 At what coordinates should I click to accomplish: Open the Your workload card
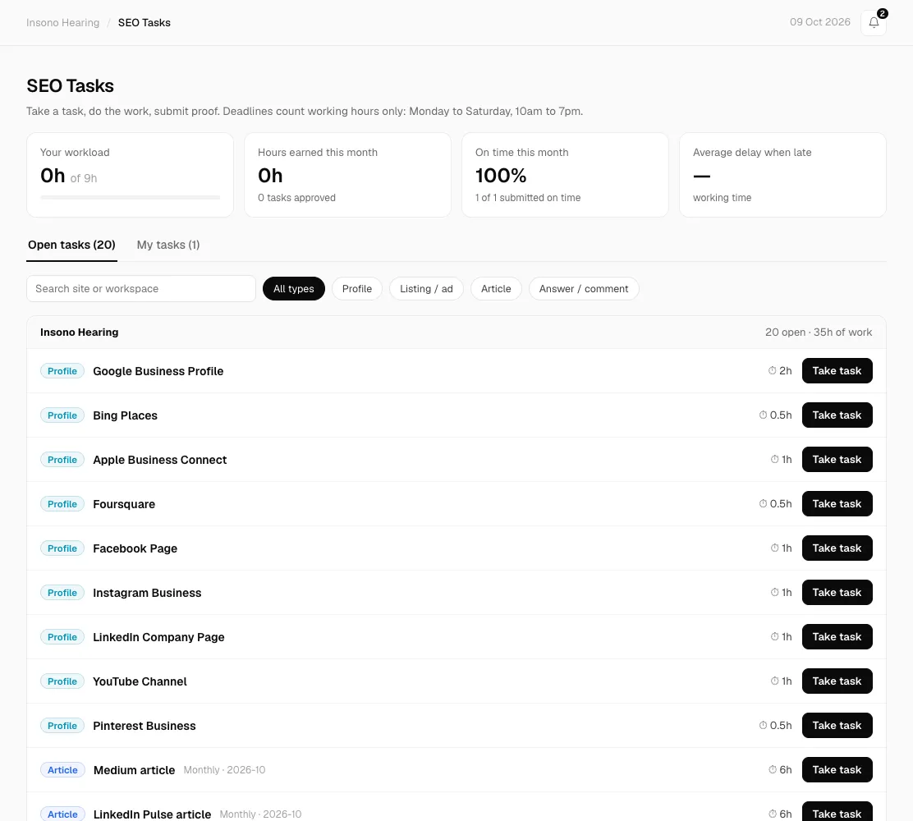(x=130, y=175)
